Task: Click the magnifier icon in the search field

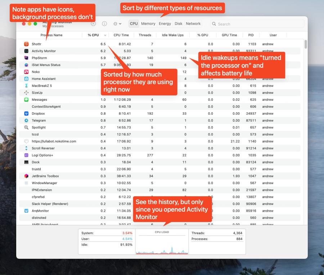Action: tap(214, 24)
